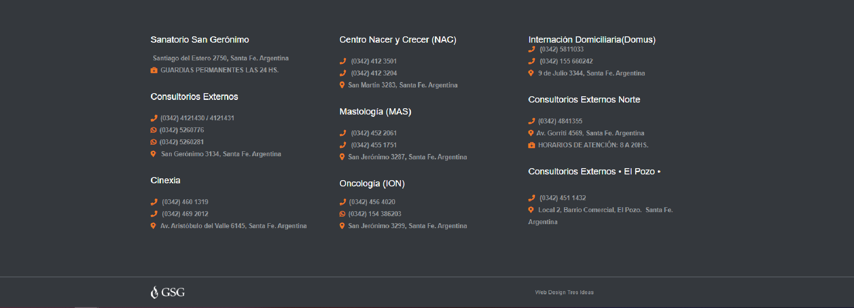The image size is (854, 308).
Task: Select the Consultorios Externos Norte heading
Action: coord(584,100)
